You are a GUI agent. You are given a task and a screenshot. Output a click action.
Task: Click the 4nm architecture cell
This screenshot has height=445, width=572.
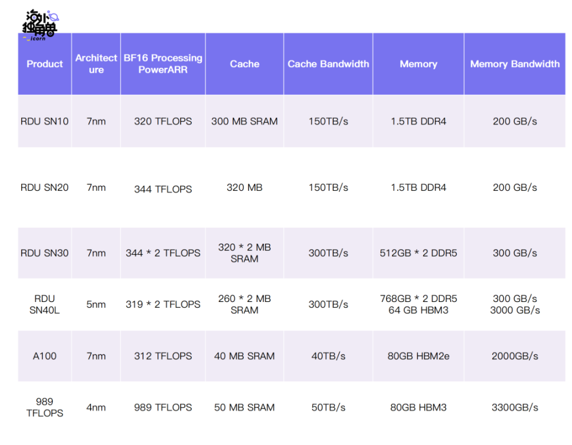click(x=96, y=407)
